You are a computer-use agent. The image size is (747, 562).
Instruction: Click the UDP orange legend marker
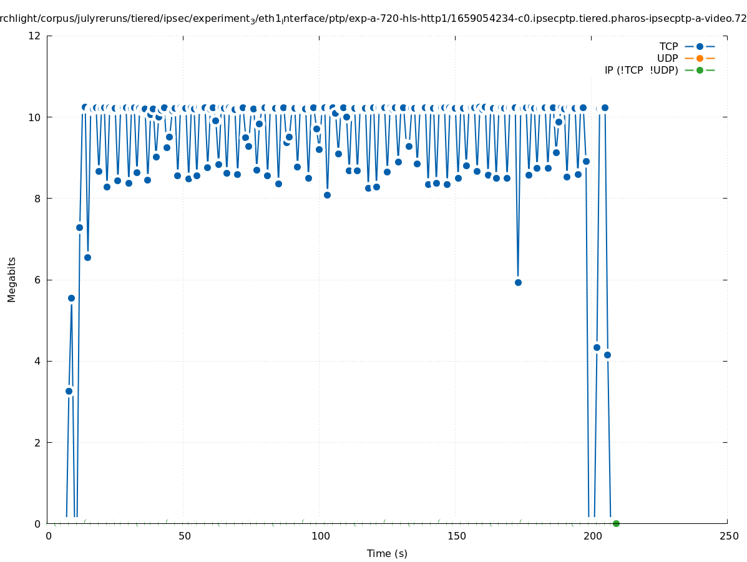click(700, 58)
